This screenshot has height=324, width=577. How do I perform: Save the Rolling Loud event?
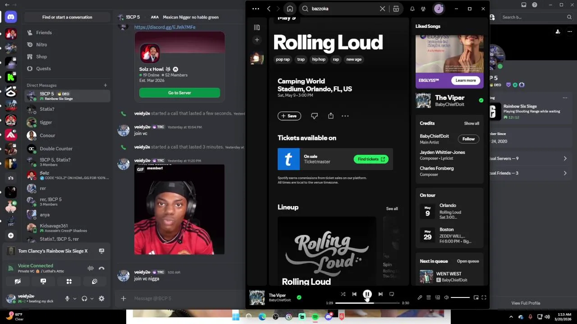(289, 116)
